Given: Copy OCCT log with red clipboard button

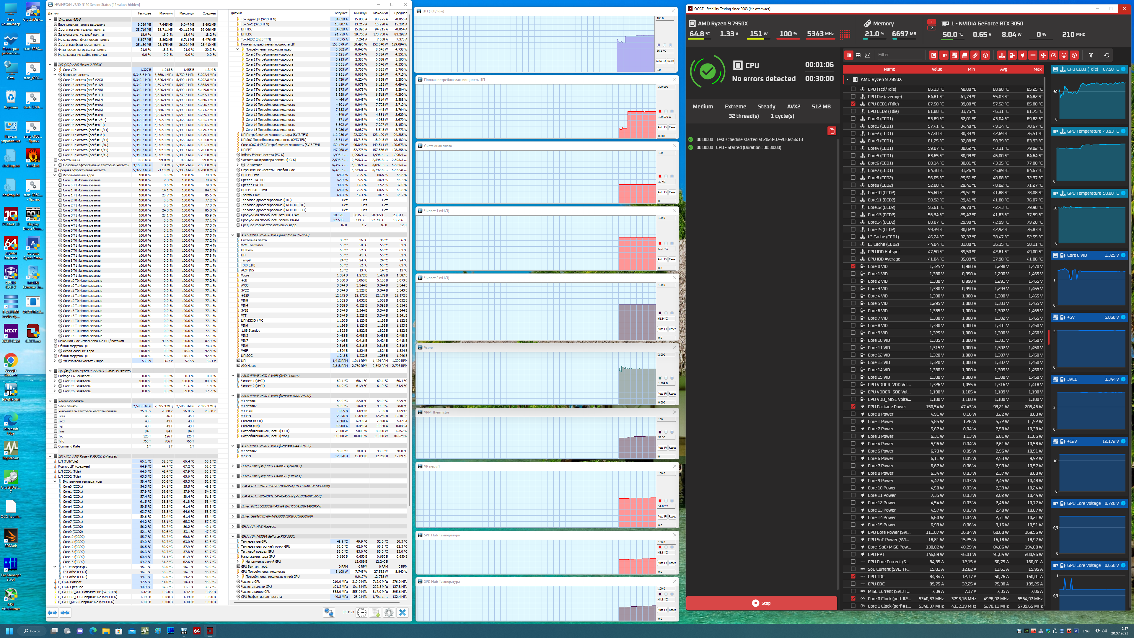Looking at the screenshot, I should click(832, 131).
